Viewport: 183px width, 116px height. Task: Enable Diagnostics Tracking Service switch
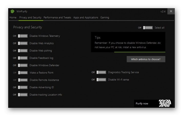[x=101, y=72]
